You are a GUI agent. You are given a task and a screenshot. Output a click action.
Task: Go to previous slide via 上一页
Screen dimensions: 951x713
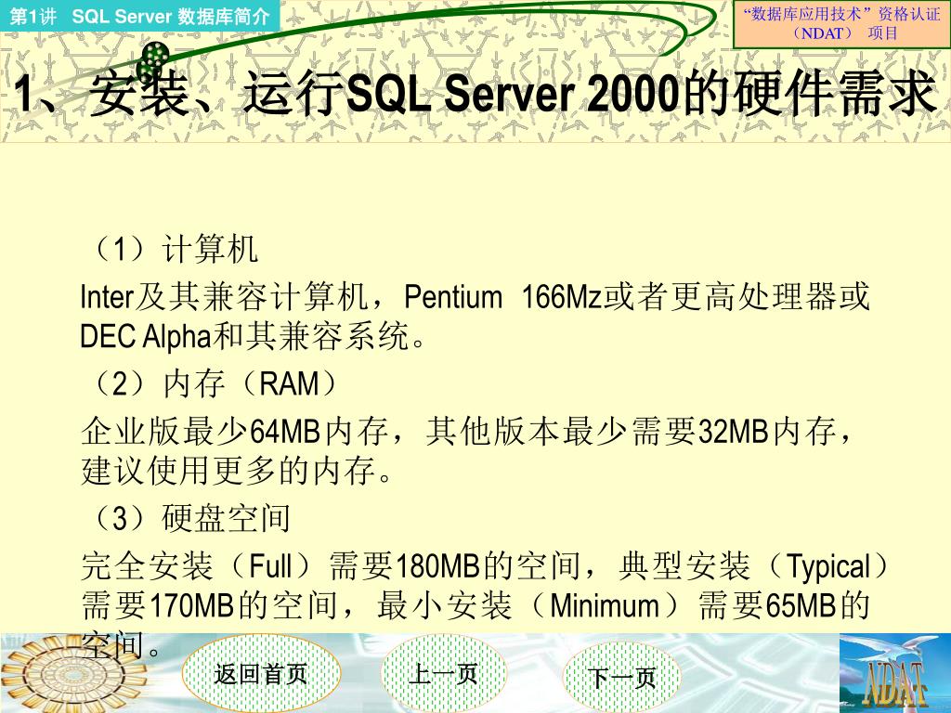click(x=443, y=674)
